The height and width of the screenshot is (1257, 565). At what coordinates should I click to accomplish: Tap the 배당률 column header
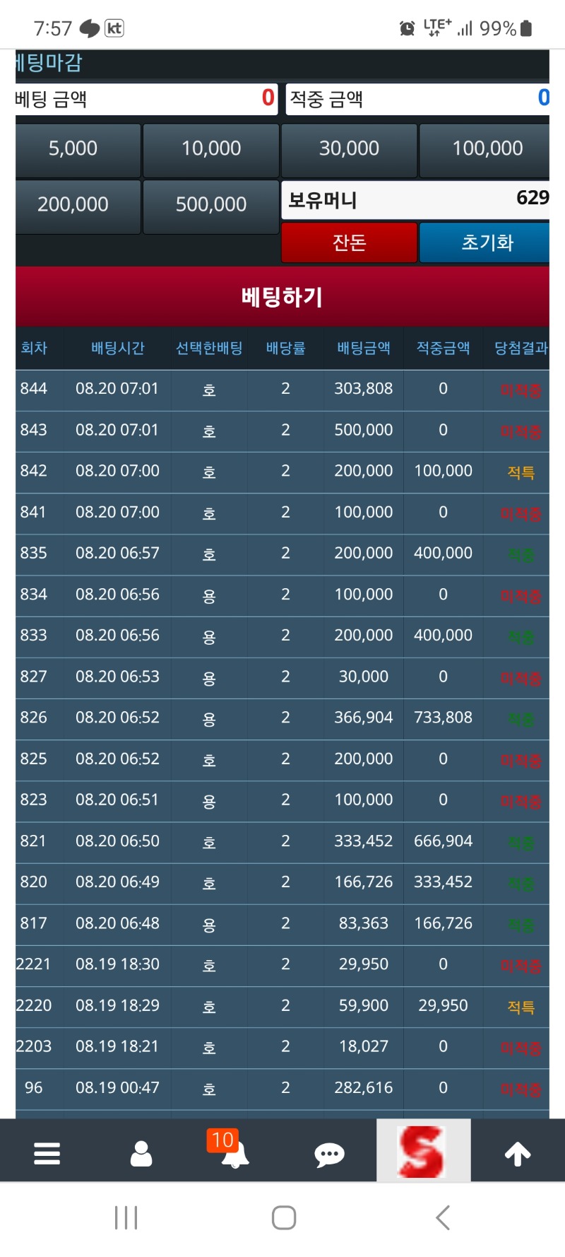[x=285, y=348]
